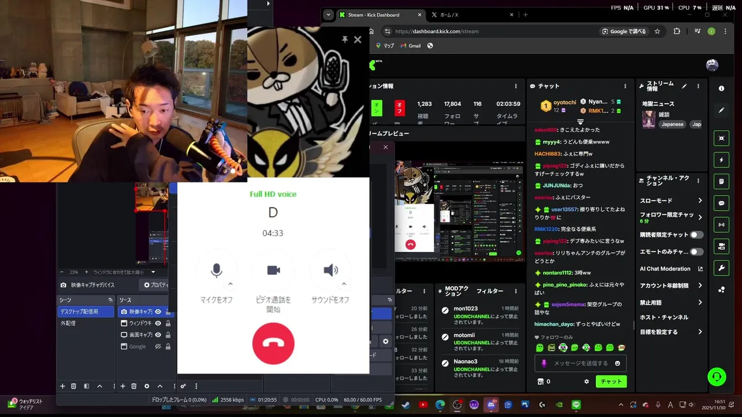Open advanced audio settings with the gears icon
Viewport: 742px width, 417px height.
click(183, 386)
